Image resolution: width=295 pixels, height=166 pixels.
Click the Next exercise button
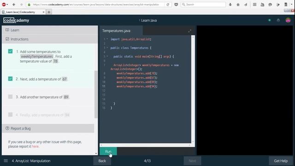pos(192,161)
